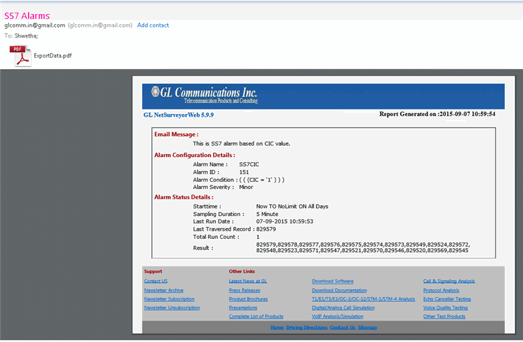Open the Newsletter Subscription link

169,299
